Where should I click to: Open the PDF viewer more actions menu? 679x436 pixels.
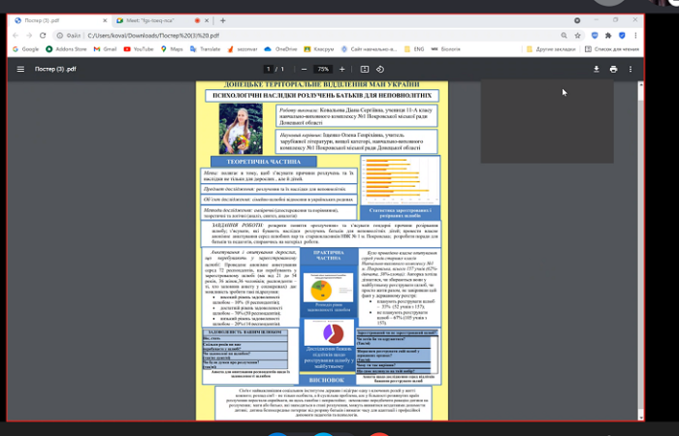[631, 70]
